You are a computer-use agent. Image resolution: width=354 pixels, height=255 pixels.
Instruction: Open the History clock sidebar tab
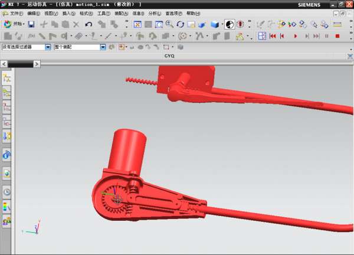point(6,192)
